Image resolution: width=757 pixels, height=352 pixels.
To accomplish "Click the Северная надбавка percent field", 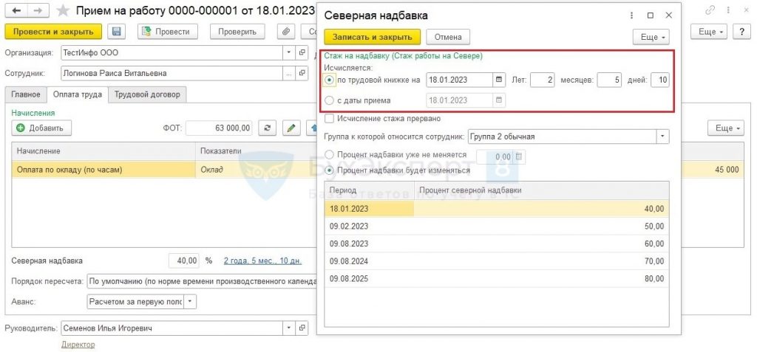I will [184, 260].
